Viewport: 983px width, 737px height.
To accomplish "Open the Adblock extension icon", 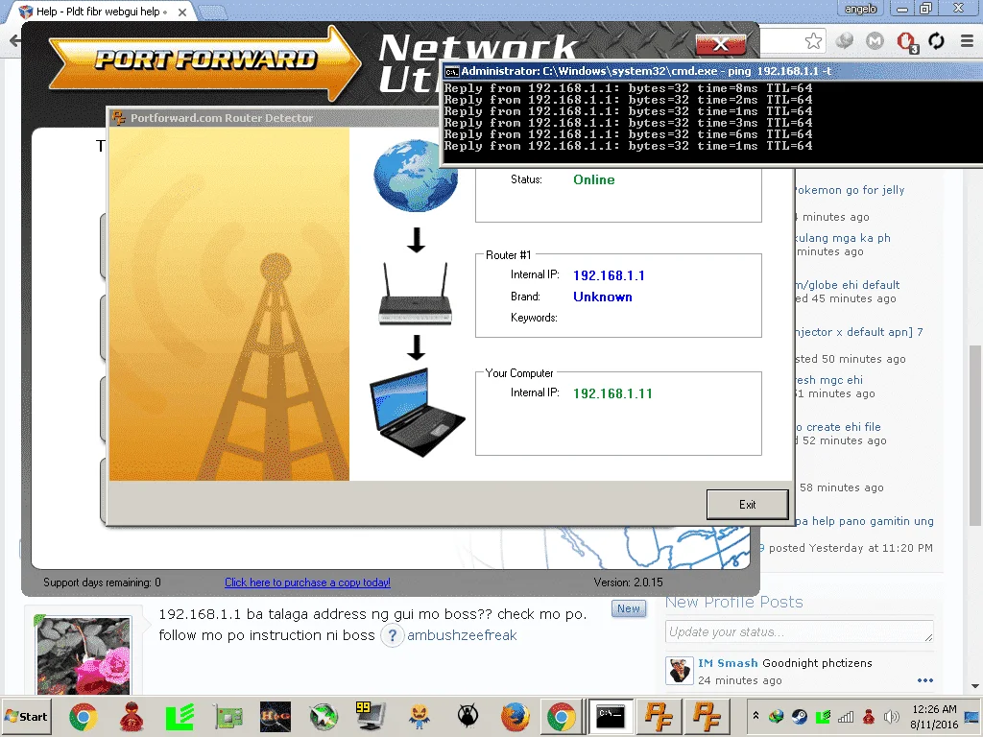I will [906, 41].
